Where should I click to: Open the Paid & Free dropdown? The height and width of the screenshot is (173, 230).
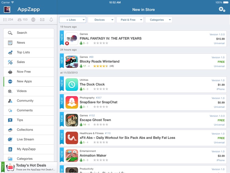coord(130,20)
